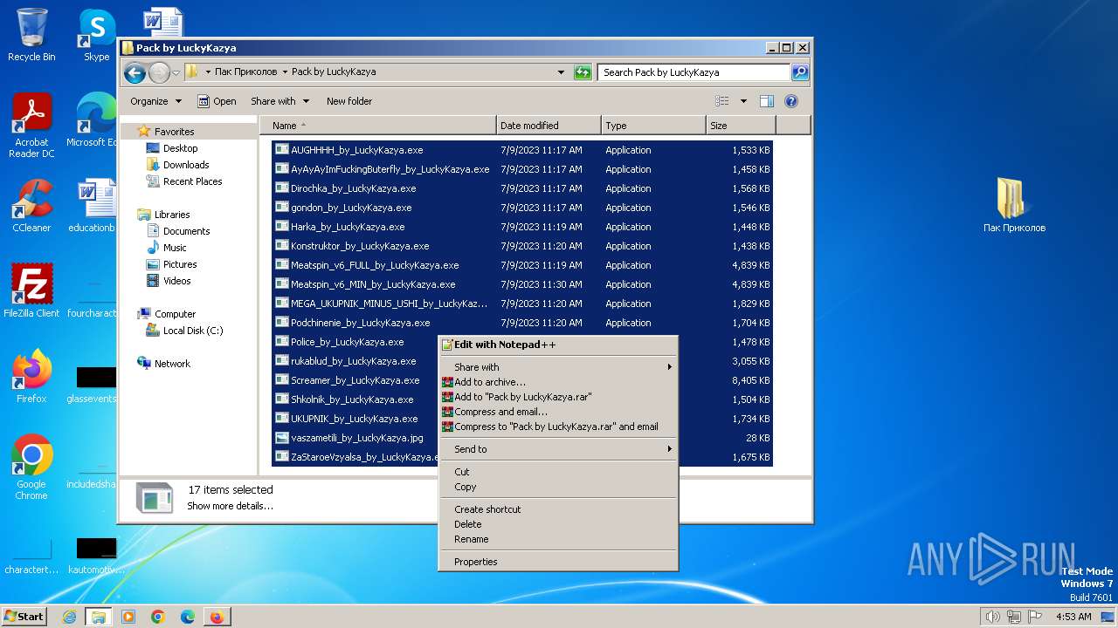The width and height of the screenshot is (1118, 628).
Task: Open the Help question mark icon
Action: pos(791,101)
